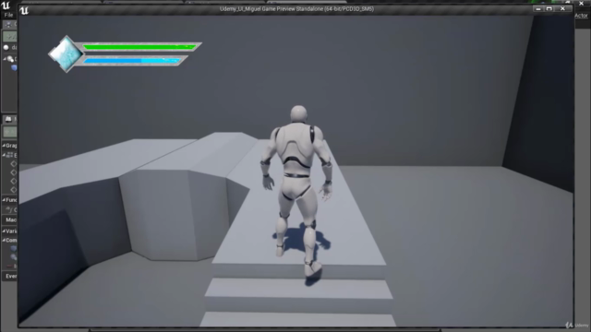Collapse the Components section arrow

coord(4,240)
